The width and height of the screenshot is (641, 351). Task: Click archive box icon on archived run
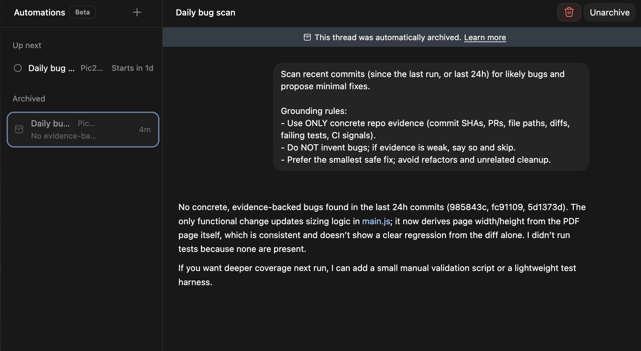19,129
